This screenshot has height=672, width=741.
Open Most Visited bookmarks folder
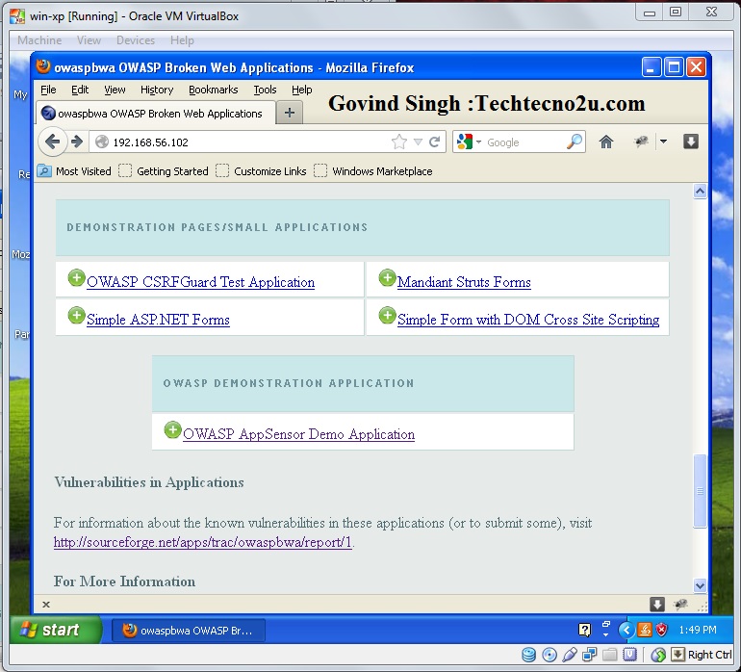click(x=74, y=171)
